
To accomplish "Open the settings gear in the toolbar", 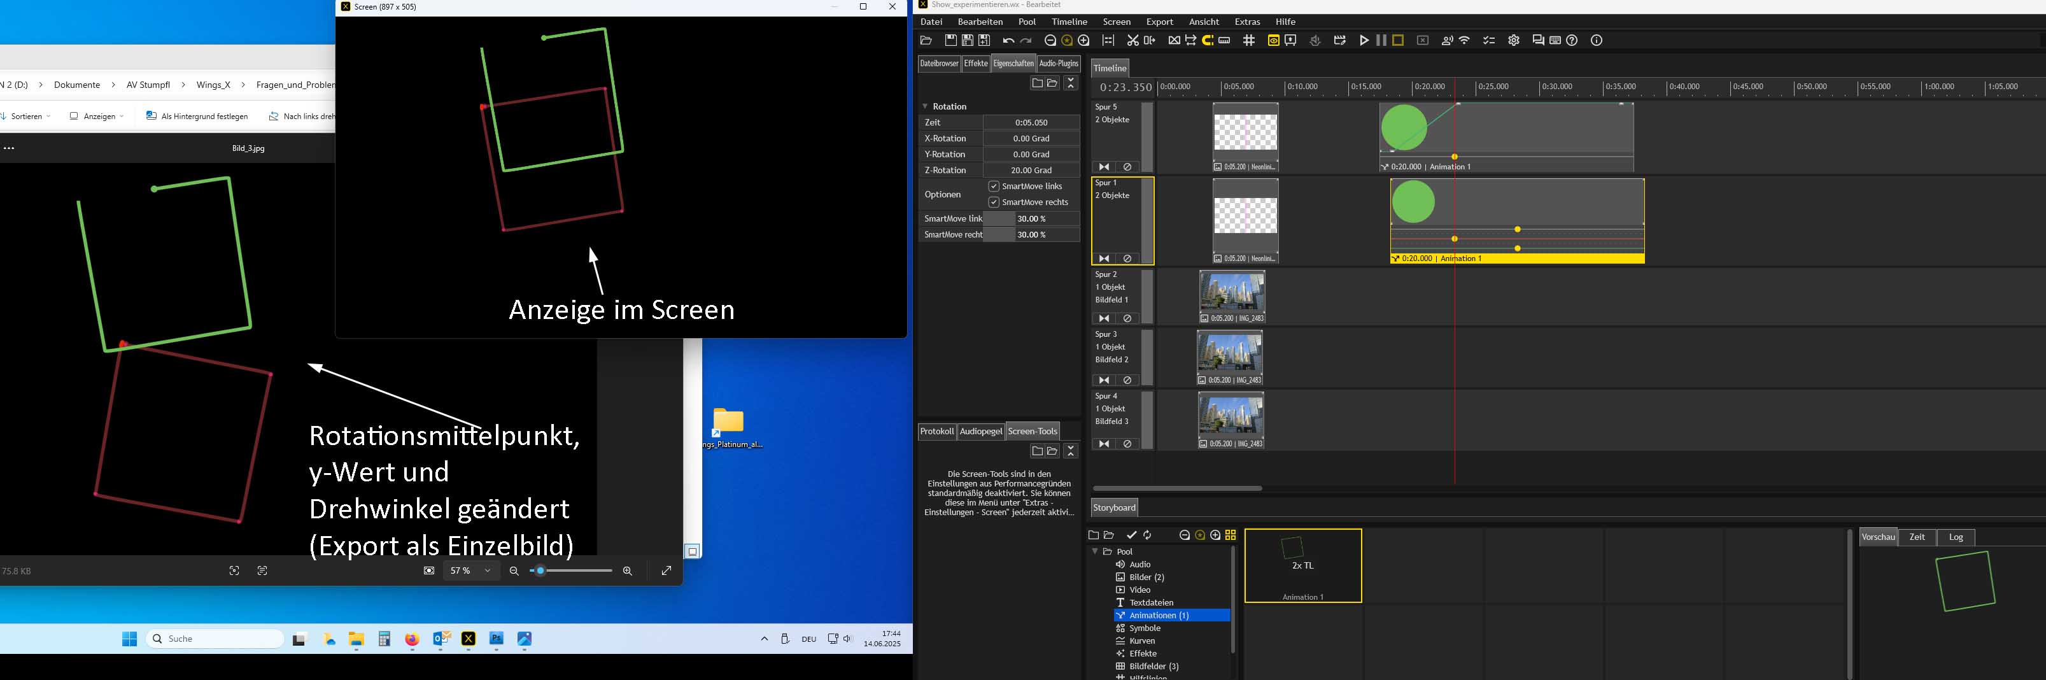I will [x=1514, y=41].
